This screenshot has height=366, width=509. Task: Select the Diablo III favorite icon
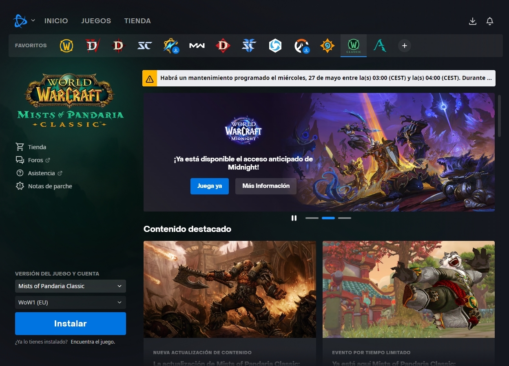pyautogui.click(x=118, y=46)
